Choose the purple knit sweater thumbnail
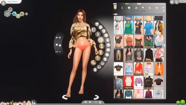Image resolution: width=186 pixels, height=105 pixels. (139, 83)
